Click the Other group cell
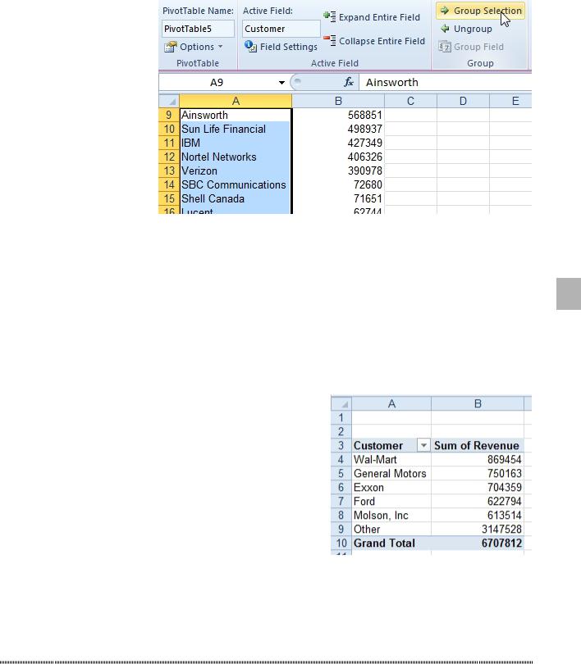The width and height of the screenshot is (581, 664). pos(391,530)
